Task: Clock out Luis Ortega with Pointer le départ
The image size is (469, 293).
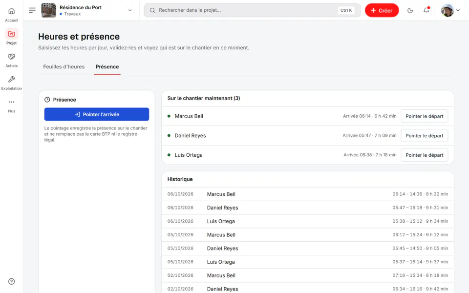Action: [x=424, y=155]
